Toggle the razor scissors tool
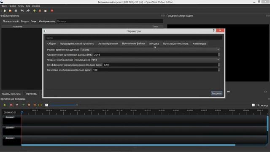The image size is (270, 152). point(17,105)
